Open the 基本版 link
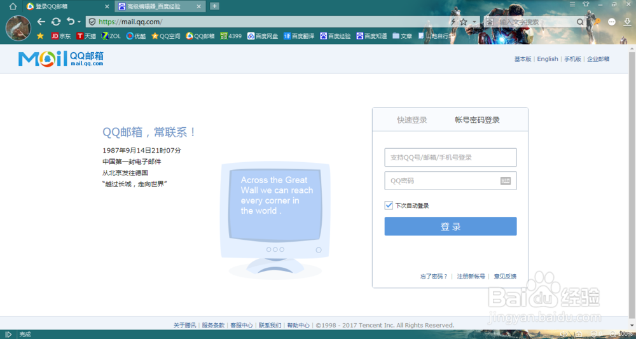 [522, 59]
